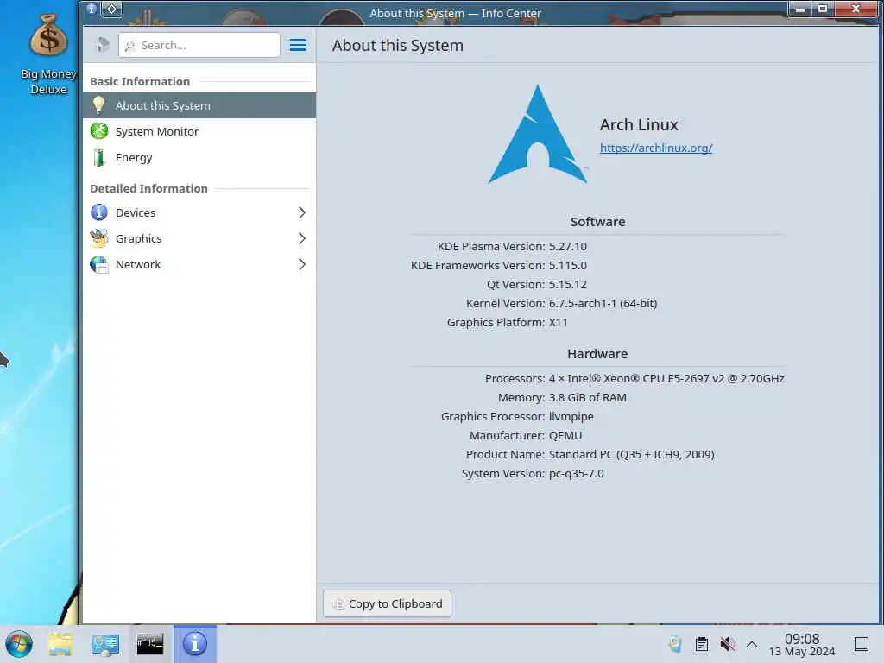The width and height of the screenshot is (884, 663).
Task: Expand the hidden system tray icons arrow
Action: pyautogui.click(x=752, y=644)
